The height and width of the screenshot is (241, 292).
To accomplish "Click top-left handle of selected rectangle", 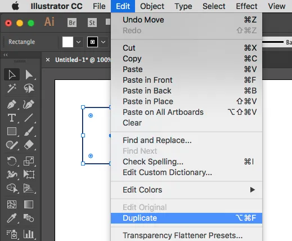I will pos(83,107).
